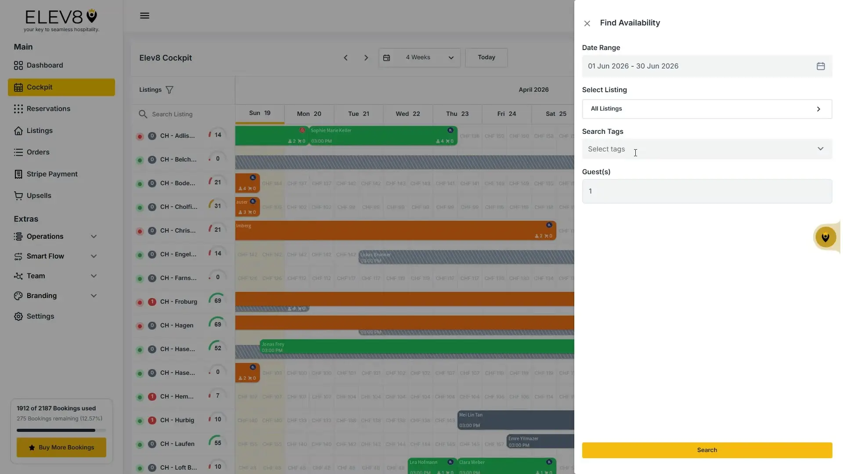The image size is (843, 474).
Task: Open the Listings filter funnel icon
Action: pos(169,90)
